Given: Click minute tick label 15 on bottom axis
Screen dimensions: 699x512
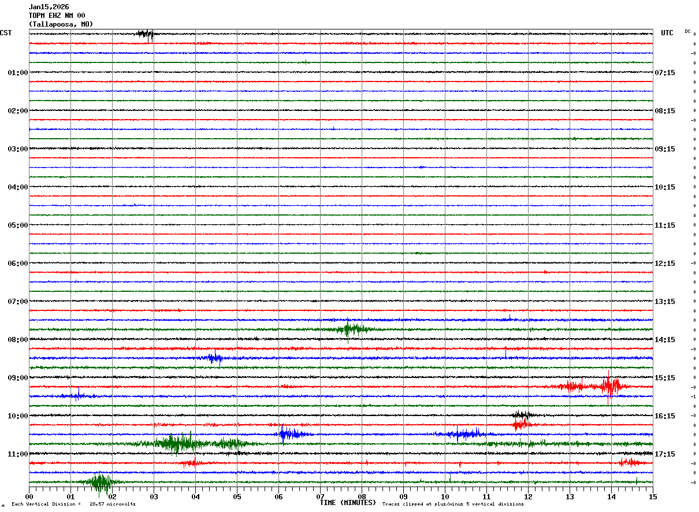Looking at the screenshot, I should point(653,496).
